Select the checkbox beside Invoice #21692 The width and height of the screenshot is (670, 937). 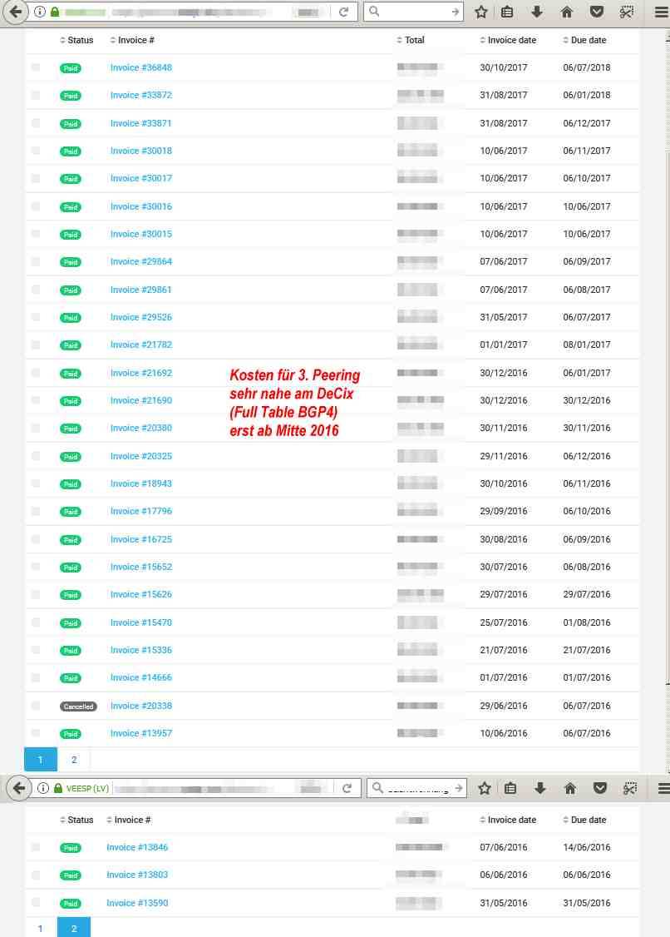coord(36,373)
